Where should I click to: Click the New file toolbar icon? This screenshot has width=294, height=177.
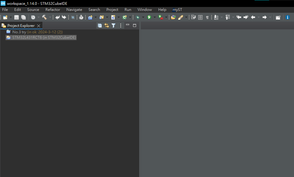[5, 18]
